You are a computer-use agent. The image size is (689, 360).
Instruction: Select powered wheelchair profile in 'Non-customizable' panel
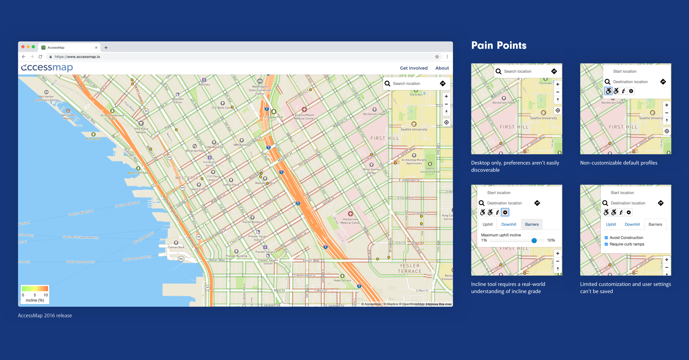616,91
